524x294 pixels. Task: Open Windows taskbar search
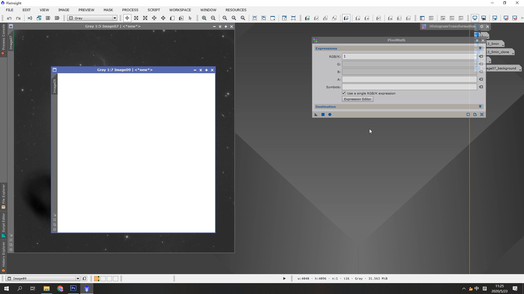click(x=20, y=289)
